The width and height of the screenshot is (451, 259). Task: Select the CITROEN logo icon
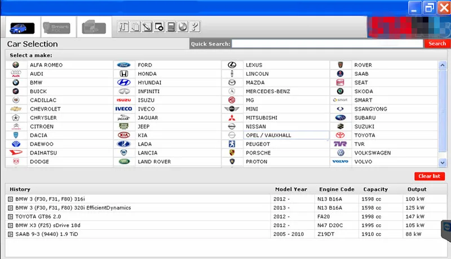coord(16,126)
